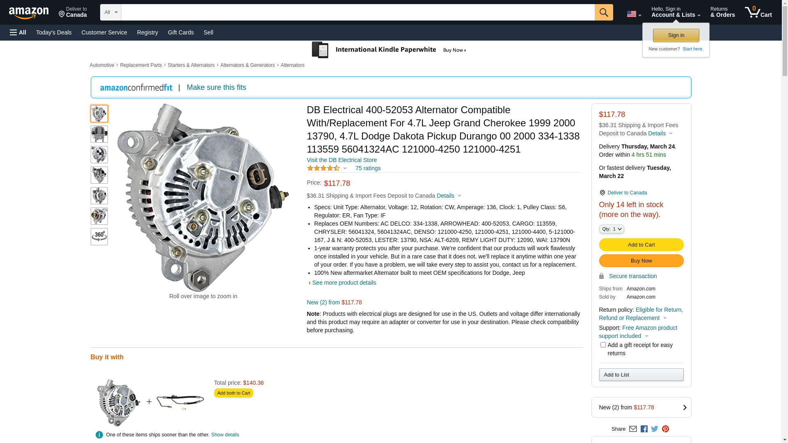Click the Add to Cart button
This screenshot has width=788, height=443.
pos(641,245)
